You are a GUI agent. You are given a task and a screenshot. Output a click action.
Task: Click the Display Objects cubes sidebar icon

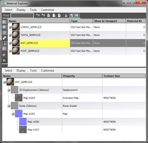[4, 38]
